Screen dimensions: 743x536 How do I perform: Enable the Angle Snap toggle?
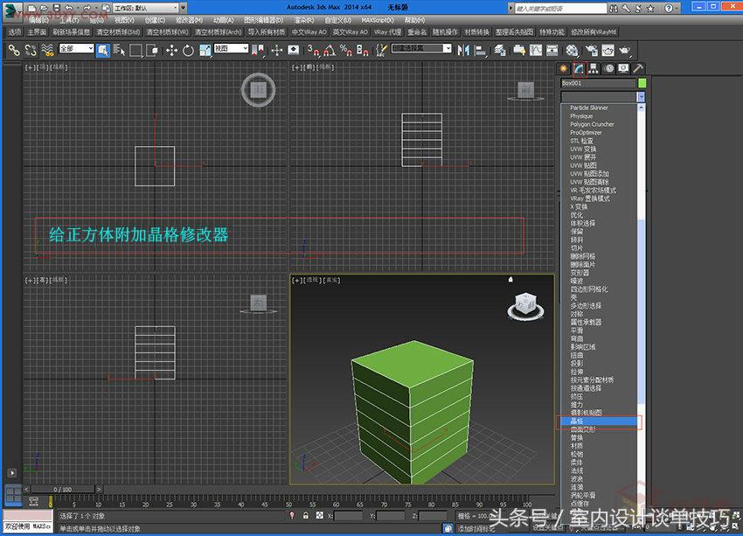click(x=327, y=51)
